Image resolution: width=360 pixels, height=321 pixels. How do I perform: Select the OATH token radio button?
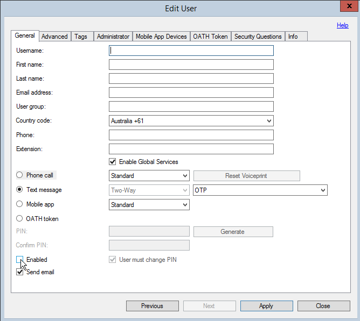[x=20, y=219]
